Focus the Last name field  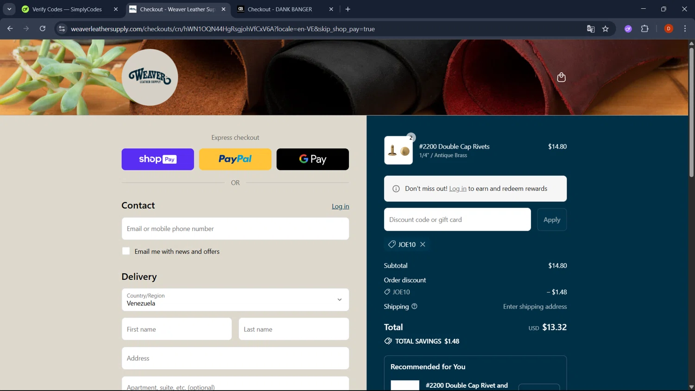tap(294, 329)
